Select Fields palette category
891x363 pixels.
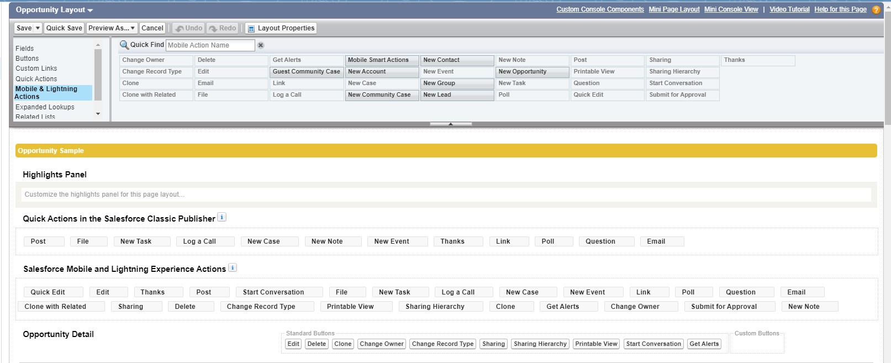(x=25, y=49)
